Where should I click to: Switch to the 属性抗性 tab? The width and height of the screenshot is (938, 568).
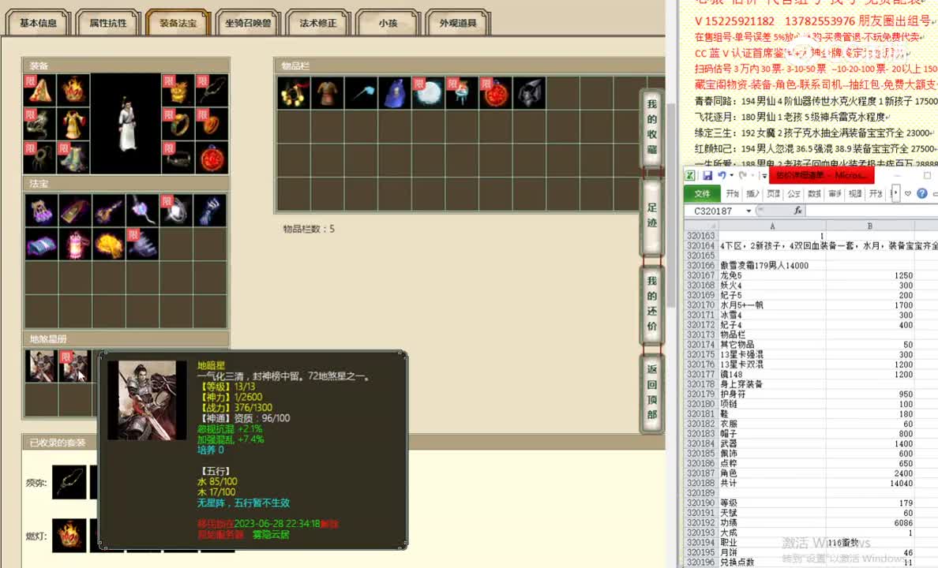[x=108, y=23]
